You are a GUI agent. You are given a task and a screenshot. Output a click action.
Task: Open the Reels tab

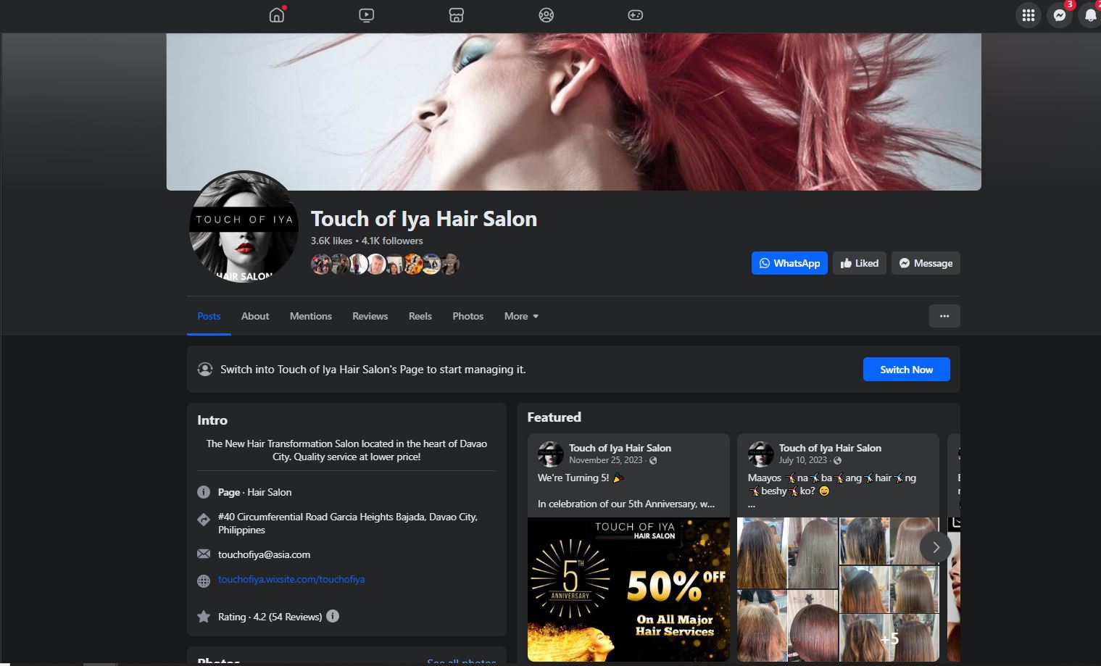pos(420,316)
